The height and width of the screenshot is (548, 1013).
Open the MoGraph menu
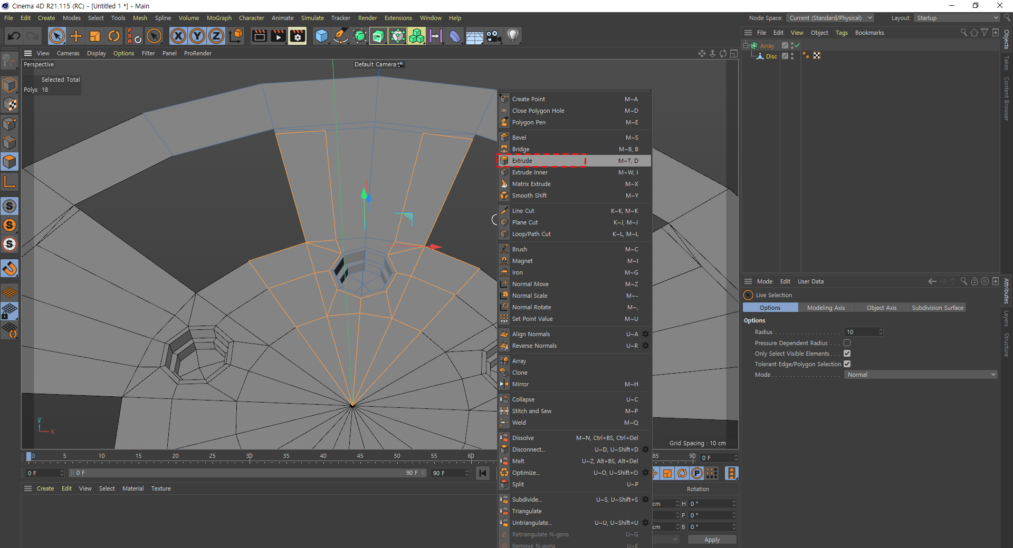pos(219,18)
